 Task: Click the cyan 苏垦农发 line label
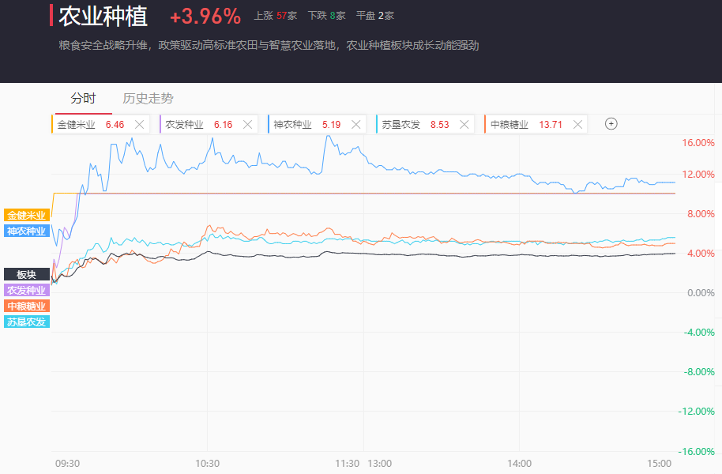27,322
